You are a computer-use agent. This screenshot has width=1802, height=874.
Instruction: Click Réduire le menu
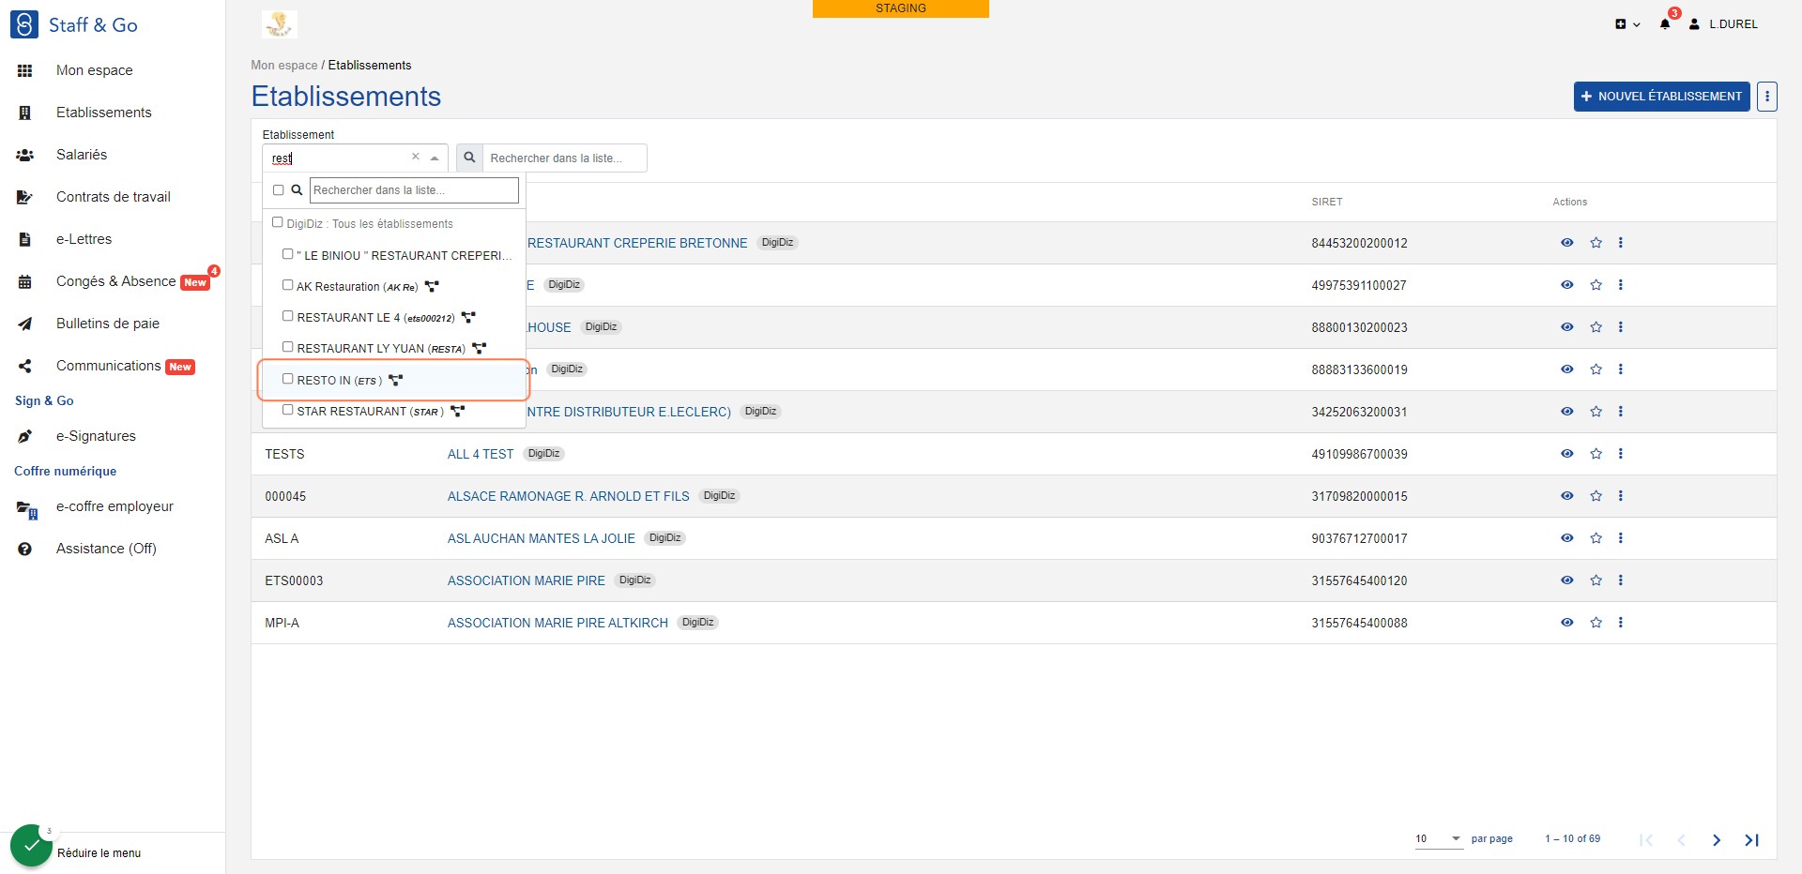click(99, 853)
